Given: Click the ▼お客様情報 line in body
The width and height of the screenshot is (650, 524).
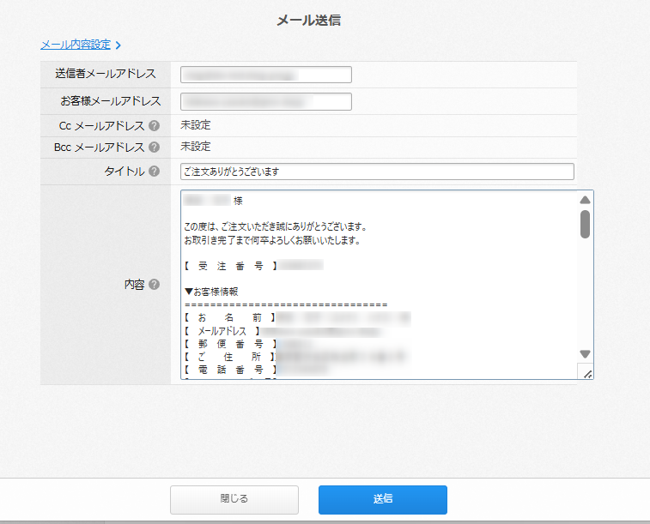Looking at the screenshot, I should point(211,292).
